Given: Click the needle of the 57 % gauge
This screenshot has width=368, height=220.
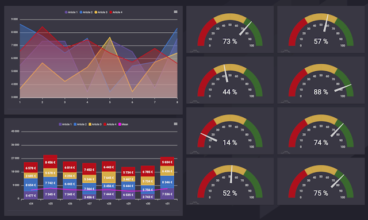Looking at the screenshot, I should pos(326,23).
